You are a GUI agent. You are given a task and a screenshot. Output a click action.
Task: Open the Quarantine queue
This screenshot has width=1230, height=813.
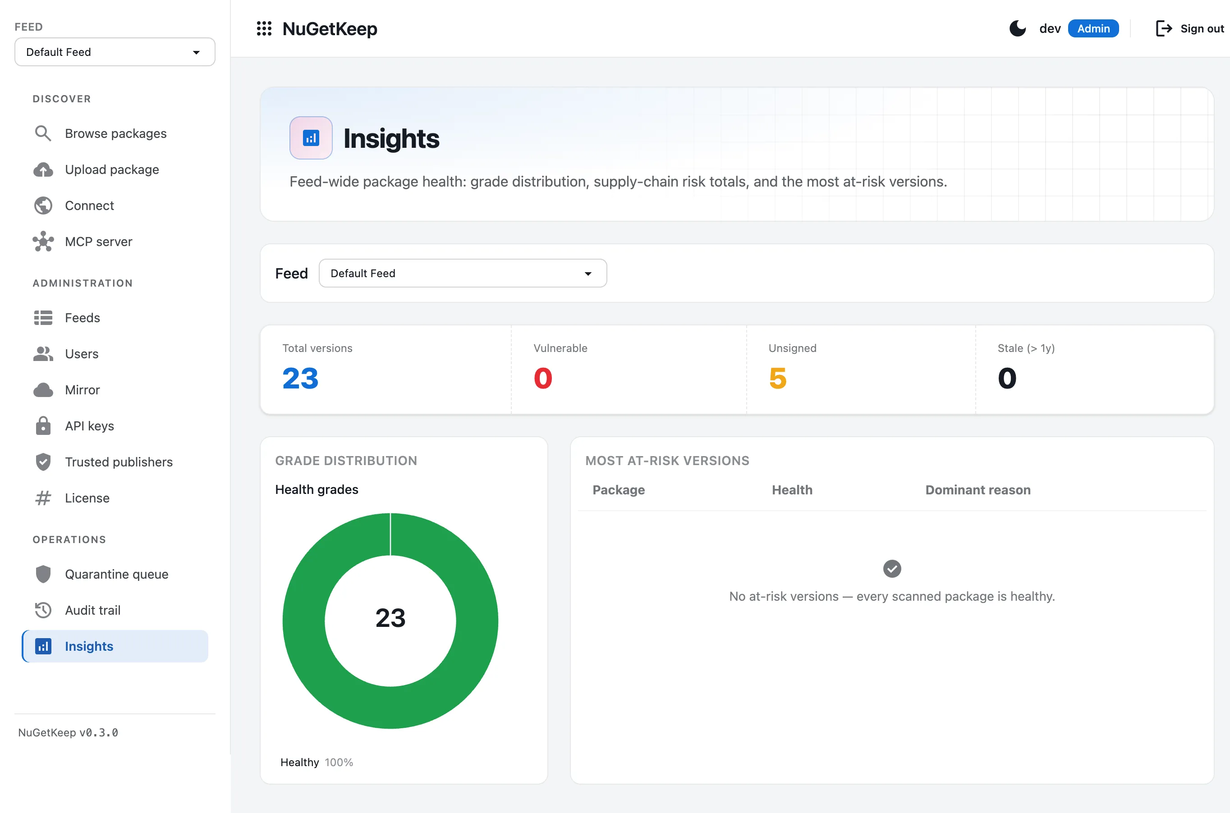pyautogui.click(x=115, y=574)
